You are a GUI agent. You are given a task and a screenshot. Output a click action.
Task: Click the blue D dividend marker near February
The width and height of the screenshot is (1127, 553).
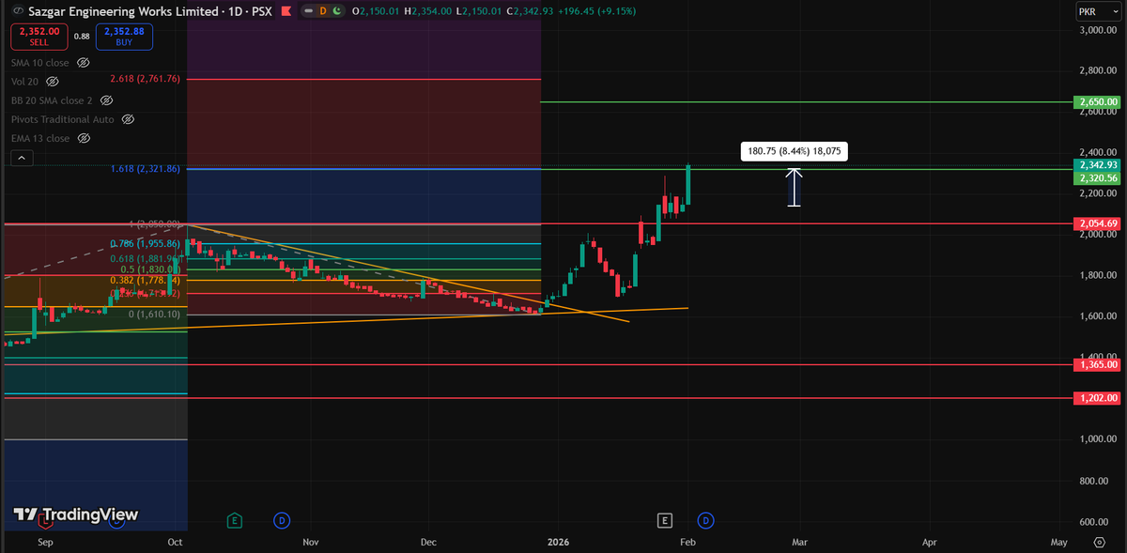point(705,519)
